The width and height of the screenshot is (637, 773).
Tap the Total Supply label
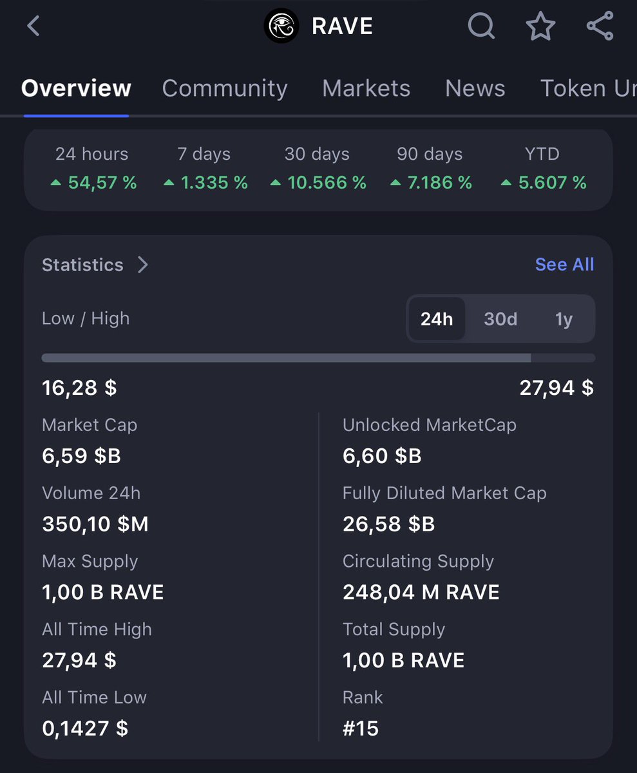coord(394,629)
